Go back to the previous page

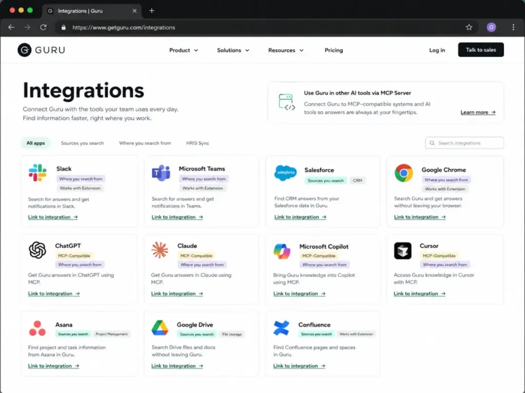pyautogui.click(x=11, y=28)
